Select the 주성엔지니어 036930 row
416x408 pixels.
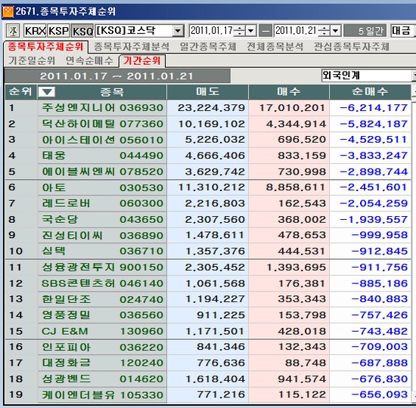pos(208,108)
